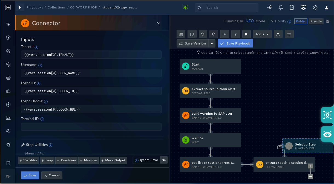Click the export playbook upload icon
Image resolution: width=334 pixels, height=184 pixels.
[x=278, y=34]
